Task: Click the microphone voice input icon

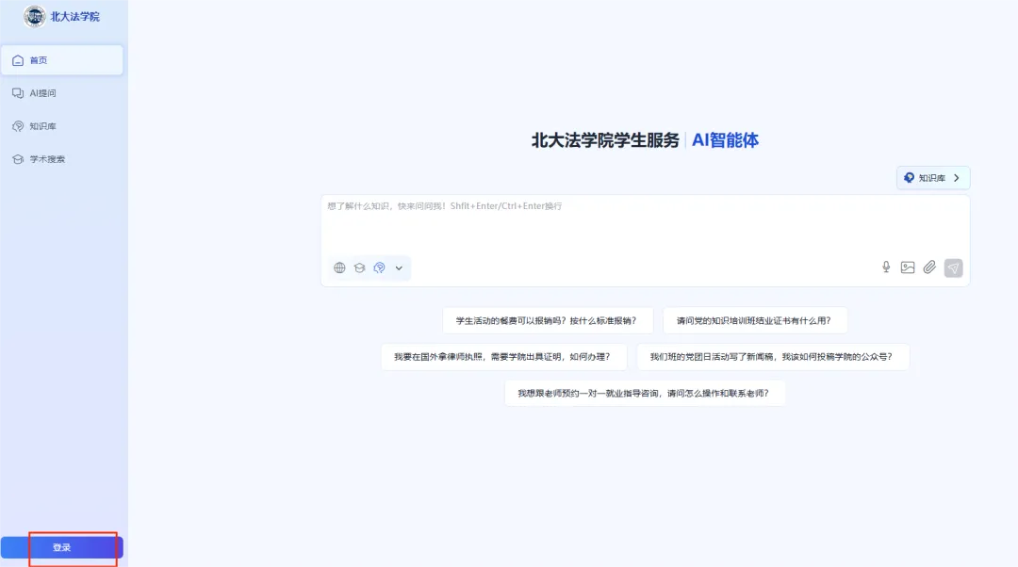Action: [886, 267]
